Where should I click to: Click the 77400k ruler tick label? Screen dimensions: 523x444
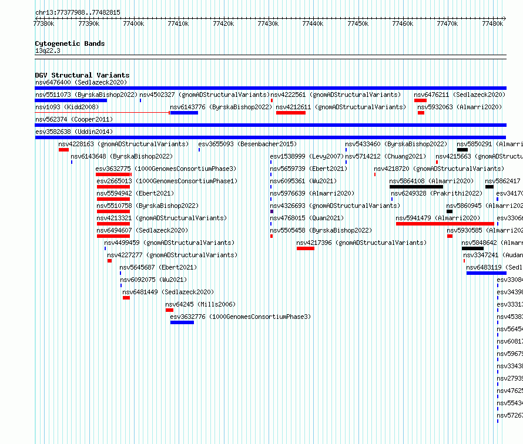click(134, 23)
